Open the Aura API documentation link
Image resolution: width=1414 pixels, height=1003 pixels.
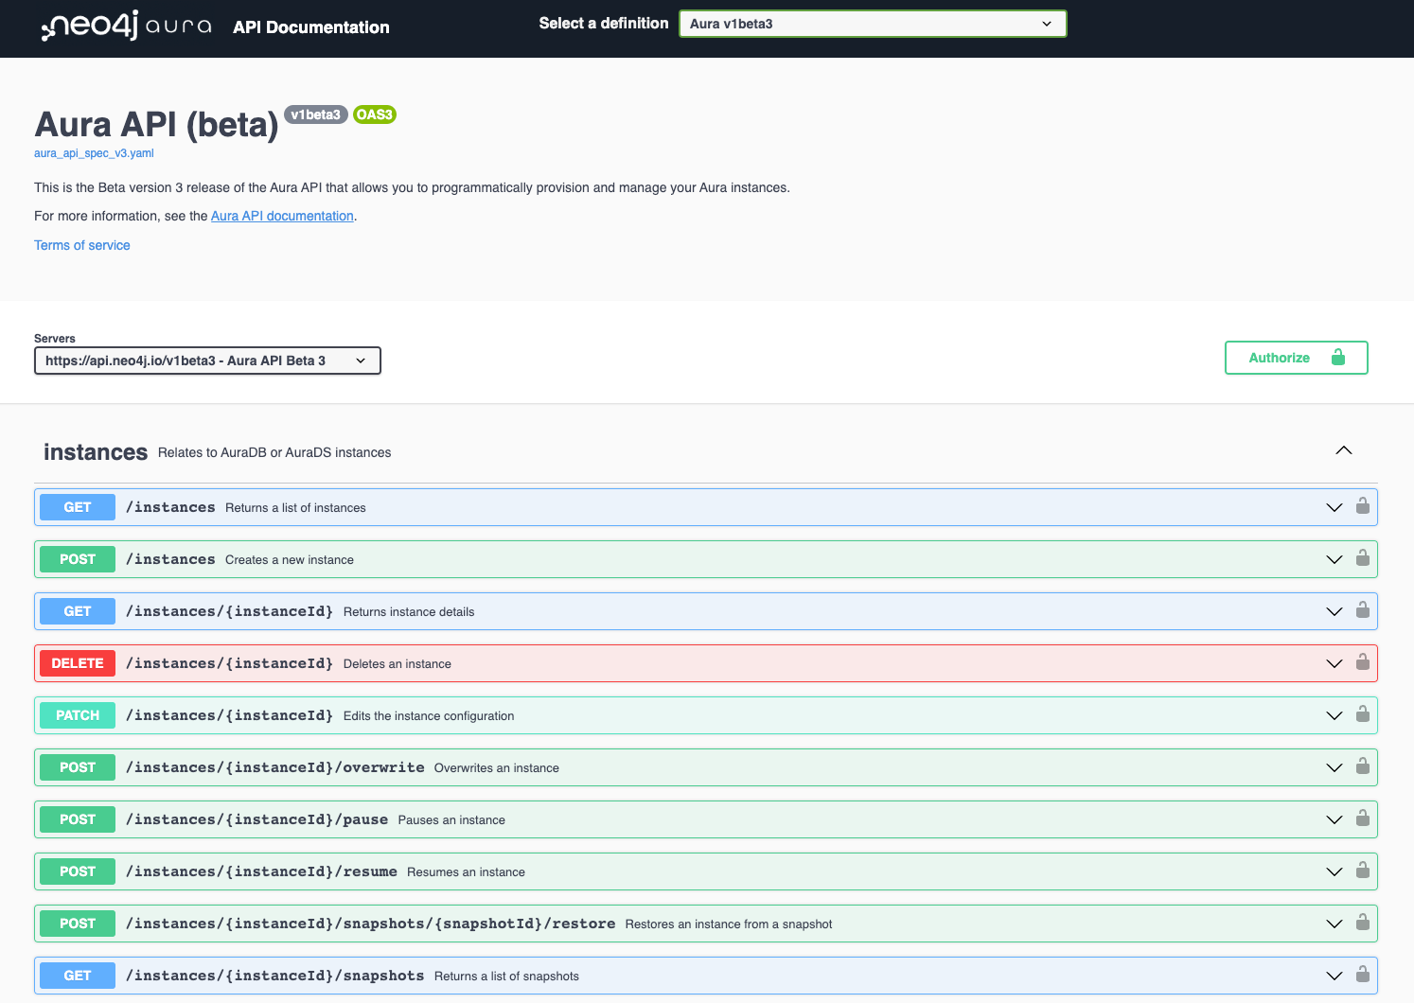(x=282, y=216)
